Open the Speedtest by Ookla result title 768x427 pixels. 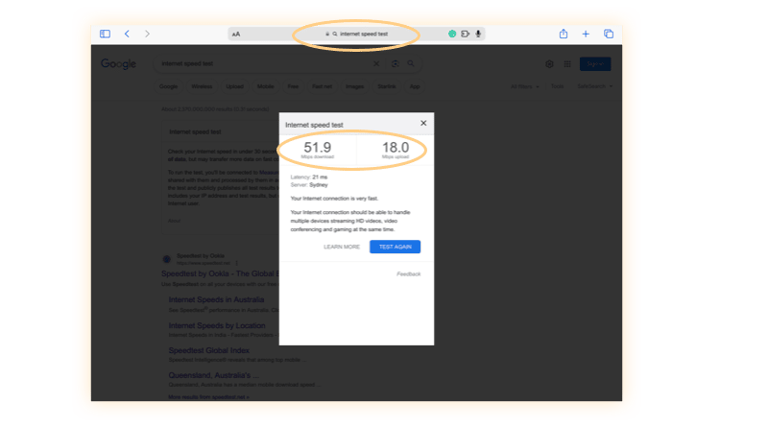coord(221,273)
